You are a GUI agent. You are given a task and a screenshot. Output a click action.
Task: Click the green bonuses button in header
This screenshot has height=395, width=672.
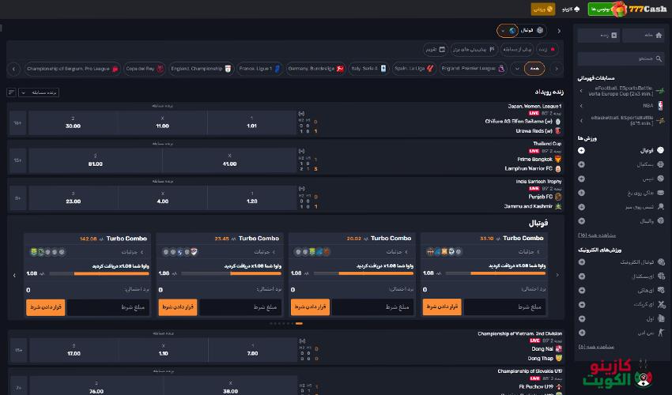[x=599, y=9]
